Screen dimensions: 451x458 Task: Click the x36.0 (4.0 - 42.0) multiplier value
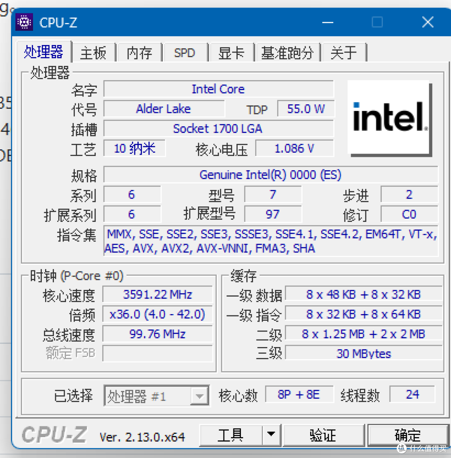click(157, 314)
